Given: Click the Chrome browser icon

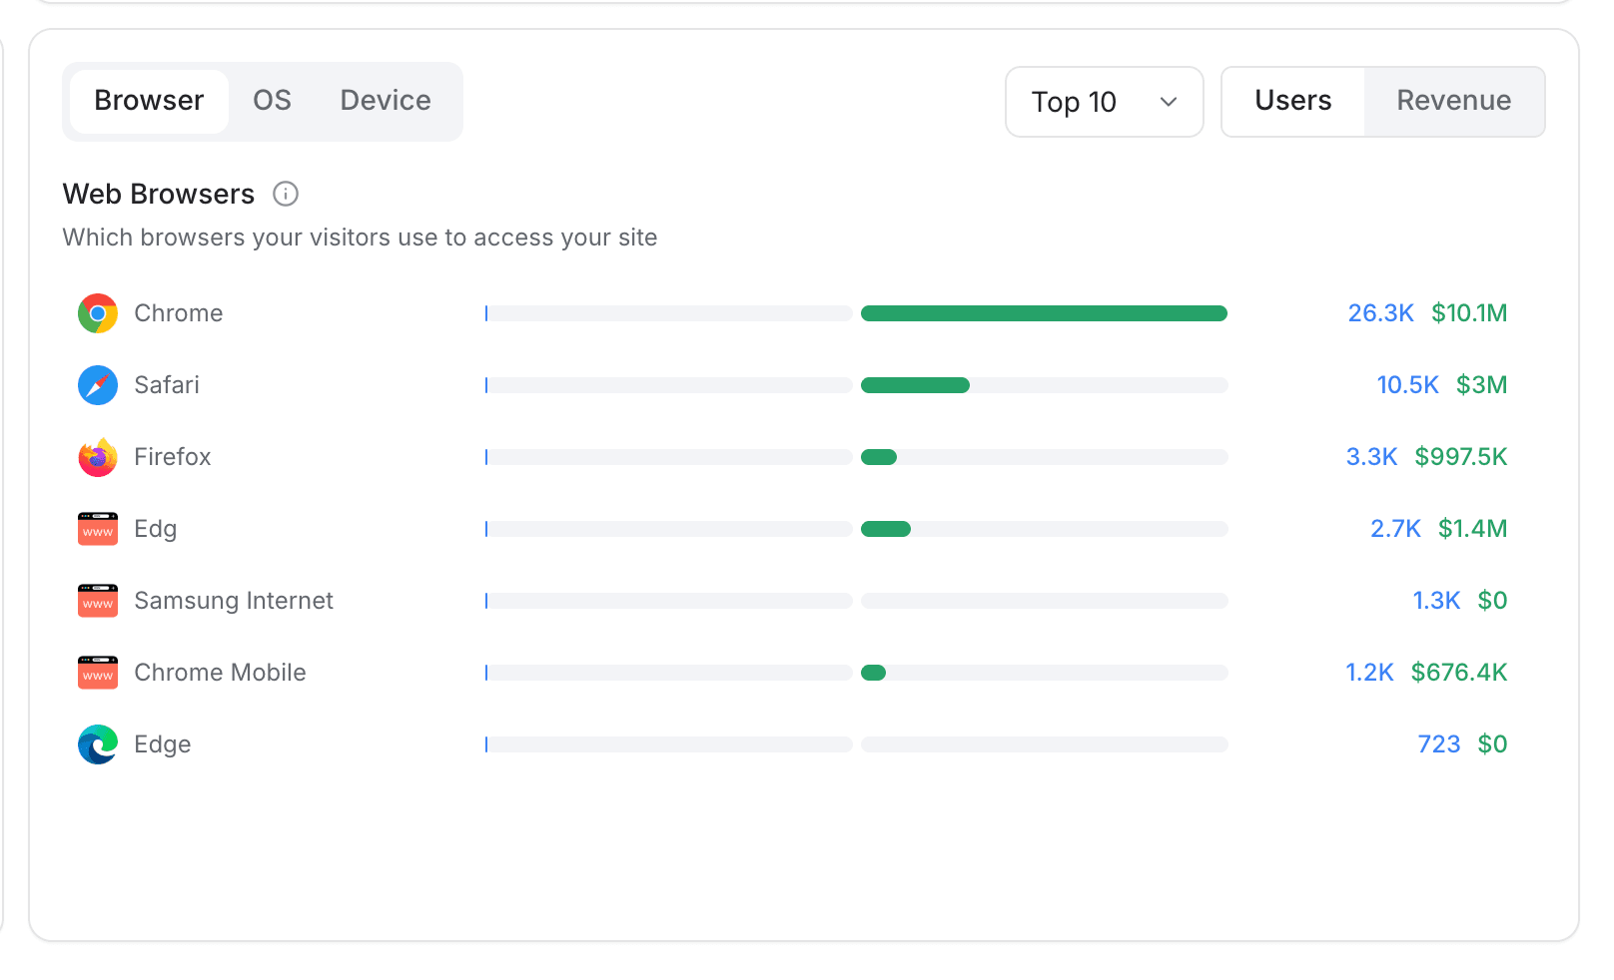Looking at the screenshot, I should [98, 313].
